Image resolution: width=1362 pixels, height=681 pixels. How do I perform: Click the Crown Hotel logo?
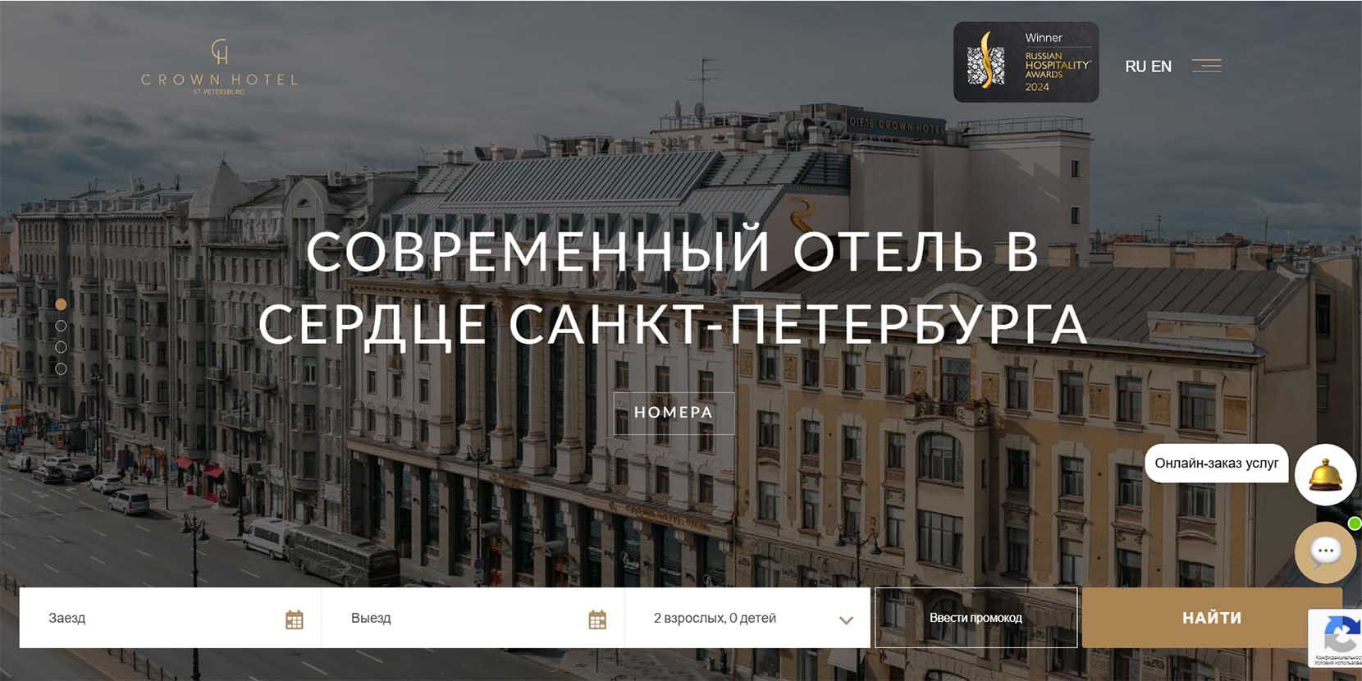[219, 66]
